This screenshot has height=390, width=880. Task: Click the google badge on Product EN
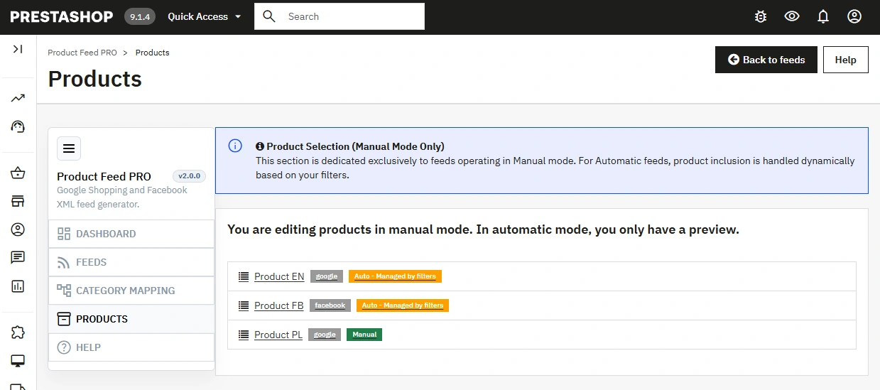point(327,276)
